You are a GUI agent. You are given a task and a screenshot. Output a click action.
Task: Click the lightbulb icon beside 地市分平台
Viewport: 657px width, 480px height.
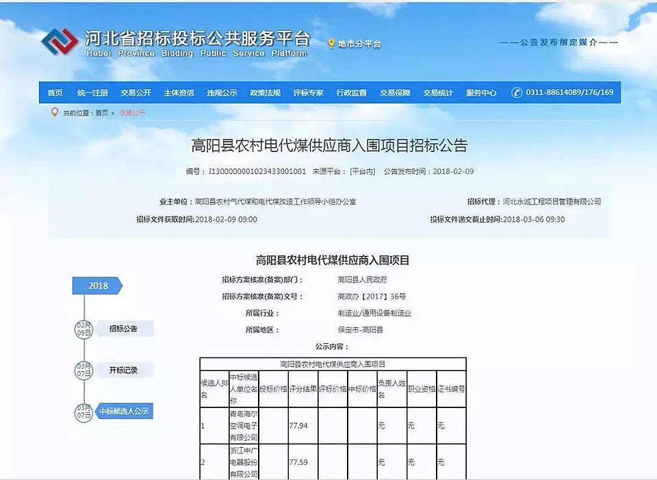331,42
